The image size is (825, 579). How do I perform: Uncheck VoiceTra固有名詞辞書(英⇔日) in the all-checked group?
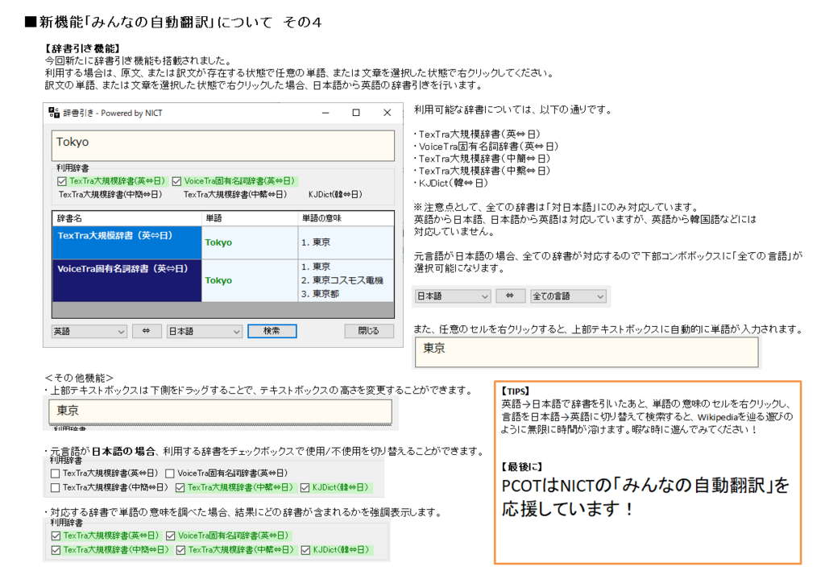coord(171,536)
